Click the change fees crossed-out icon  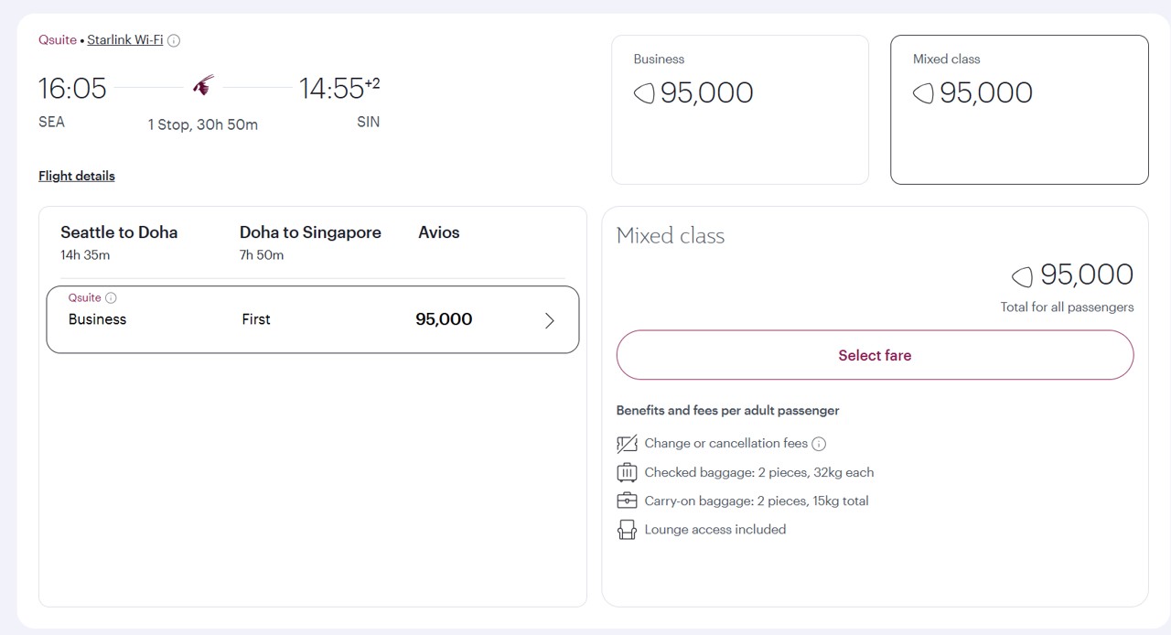click(x=627, y=445)
